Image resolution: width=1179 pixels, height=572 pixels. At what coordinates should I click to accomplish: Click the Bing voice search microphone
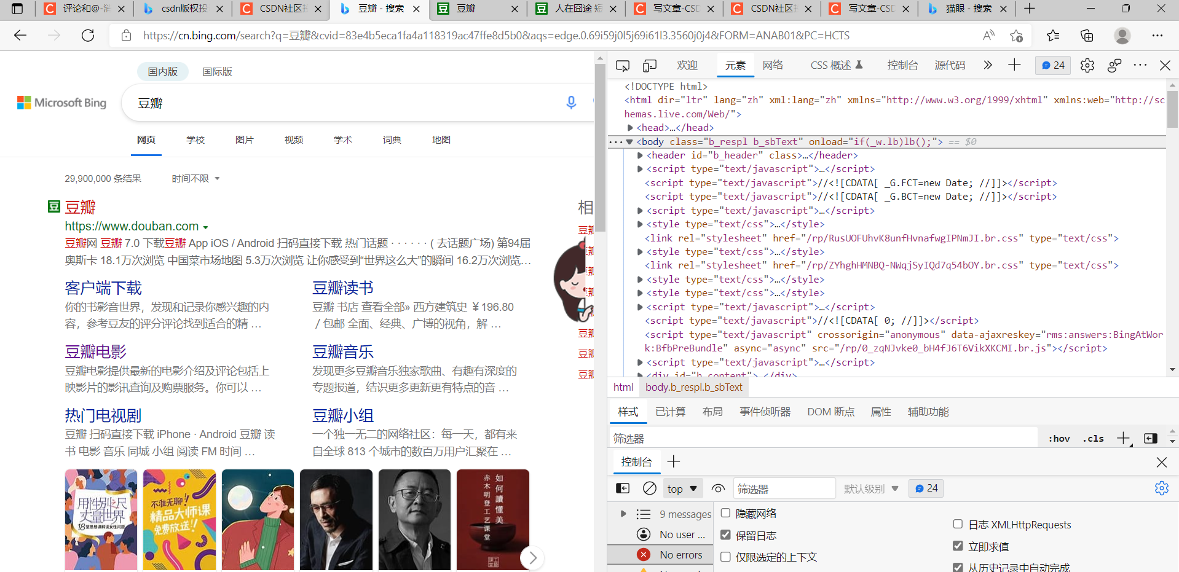tap(571, 103)
